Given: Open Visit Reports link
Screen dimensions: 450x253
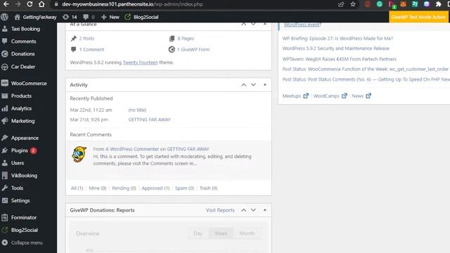Looking at the screenshot, I should click(x=220, y=210).
